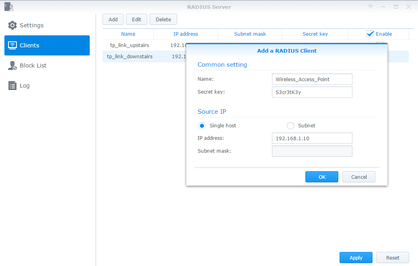Screen dimensions: 418x266
Task: Open the Block List section
Action: pyautogui.click(x=33, y=65)
